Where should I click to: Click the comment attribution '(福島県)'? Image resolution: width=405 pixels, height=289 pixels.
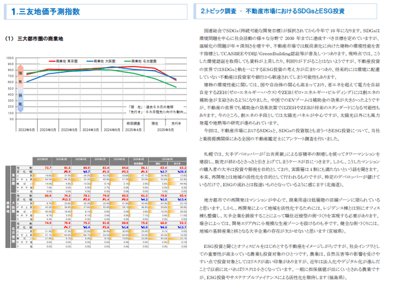336,277
